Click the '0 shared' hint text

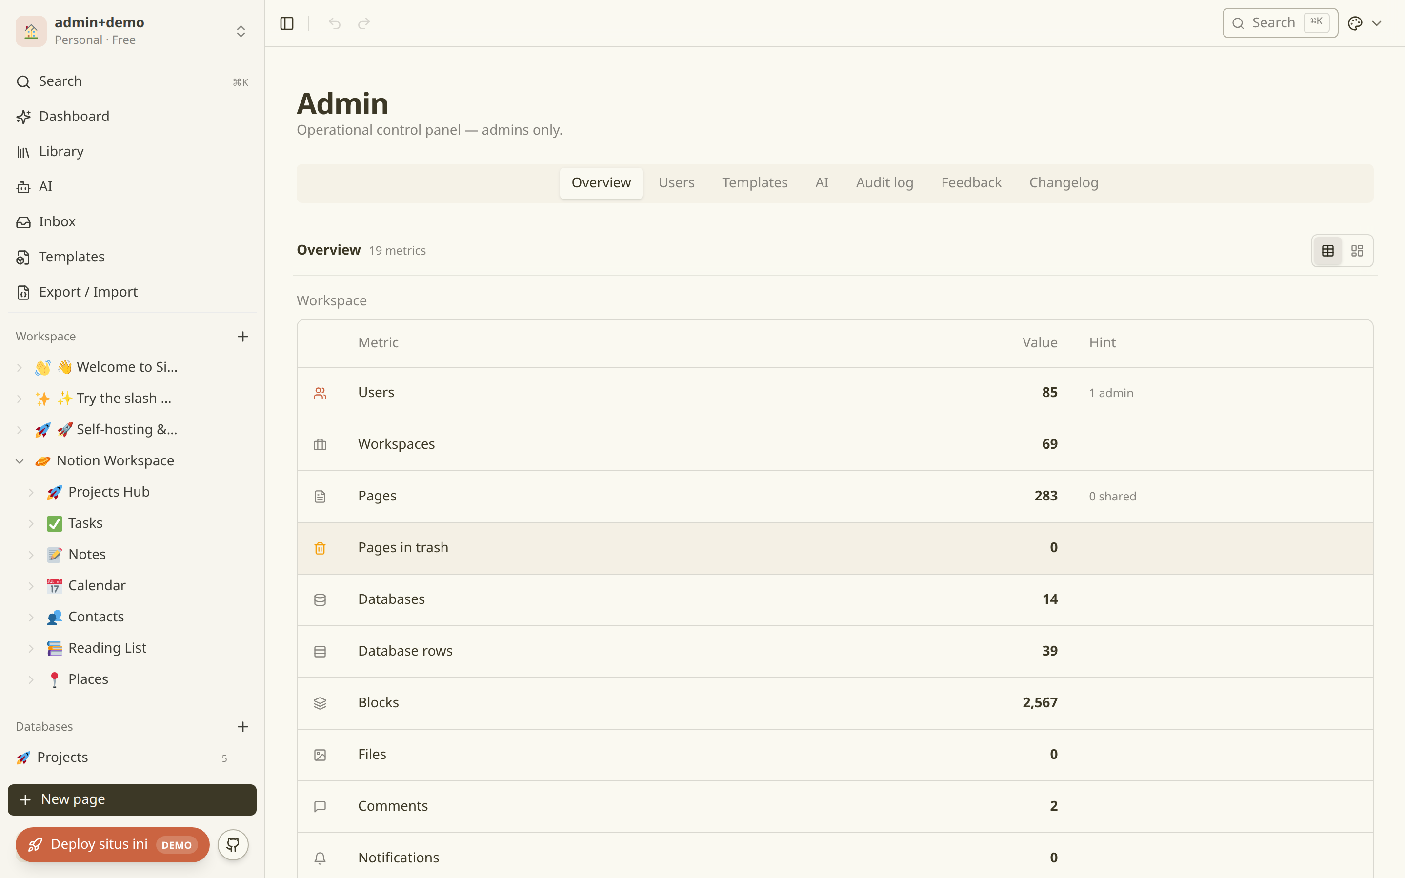(x=1112, y=497)
